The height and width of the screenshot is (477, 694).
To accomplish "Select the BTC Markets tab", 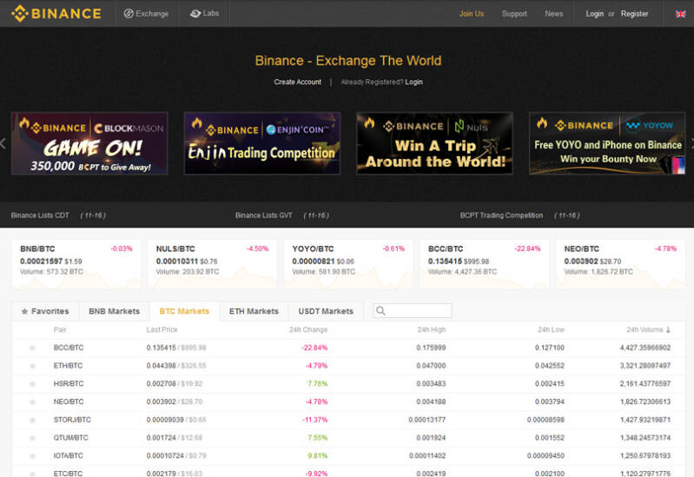I will [184, 311].
